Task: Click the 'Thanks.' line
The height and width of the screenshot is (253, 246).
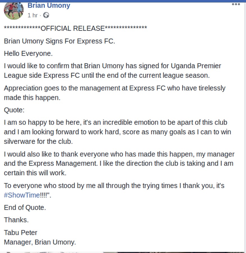Action: point(16,220)
